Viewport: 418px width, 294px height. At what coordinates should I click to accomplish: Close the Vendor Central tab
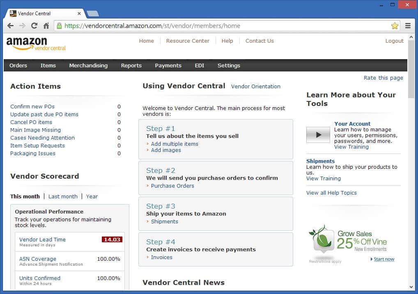point(79,13)
